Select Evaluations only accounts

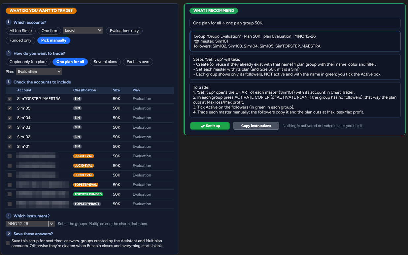[x=124, y=31]
